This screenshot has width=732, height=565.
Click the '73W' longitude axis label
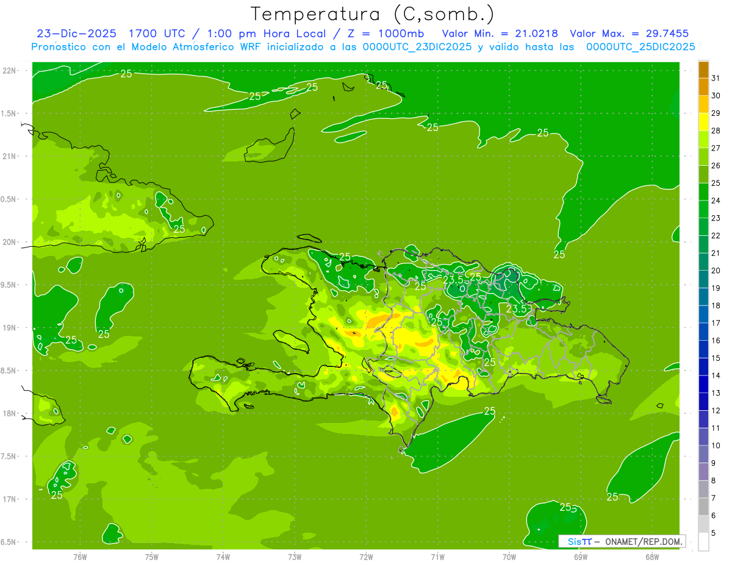(x=295, y=558)
